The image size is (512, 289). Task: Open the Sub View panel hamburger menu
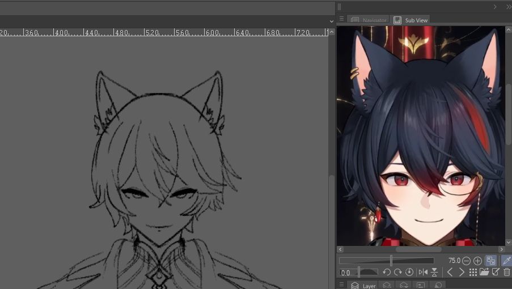tap(341, 19)
